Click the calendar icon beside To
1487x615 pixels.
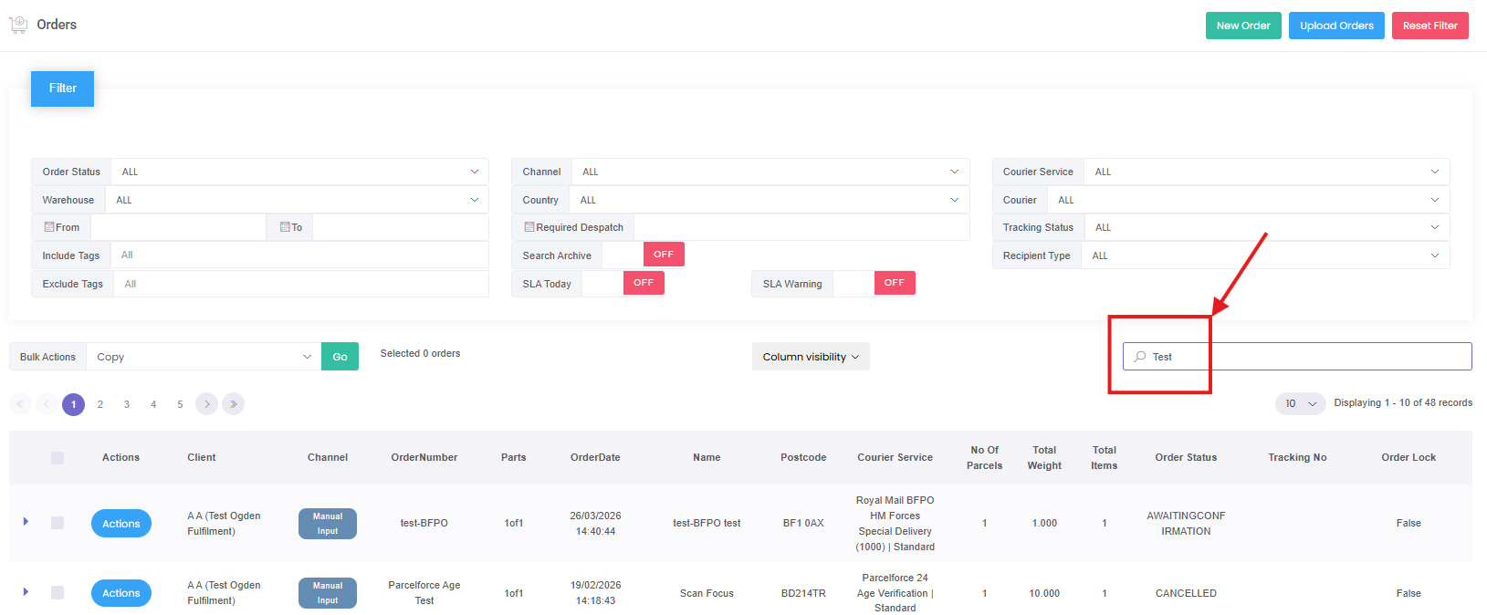click(x=285, y=227)
